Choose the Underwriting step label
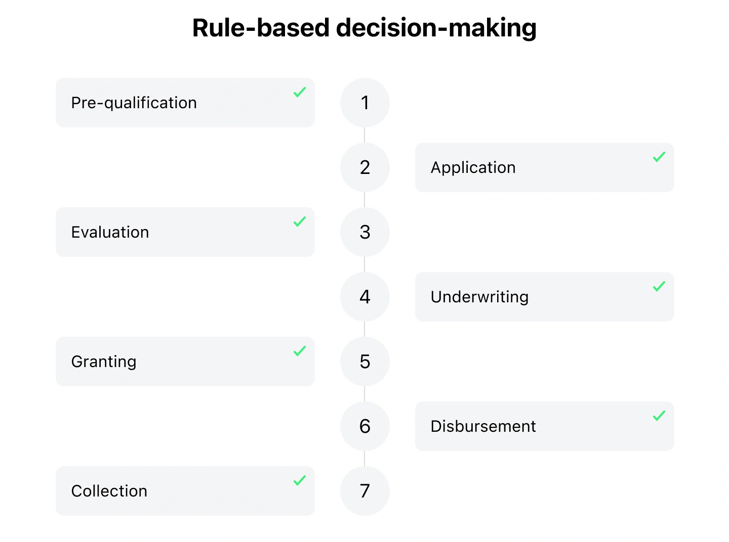The width and height of the screenshot is (729, 542). coord(479,297)
